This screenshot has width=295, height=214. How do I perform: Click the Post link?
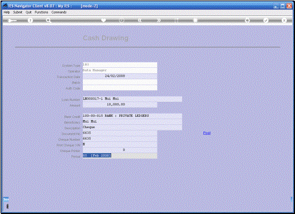pyautogui.click(x=207, y=133)
